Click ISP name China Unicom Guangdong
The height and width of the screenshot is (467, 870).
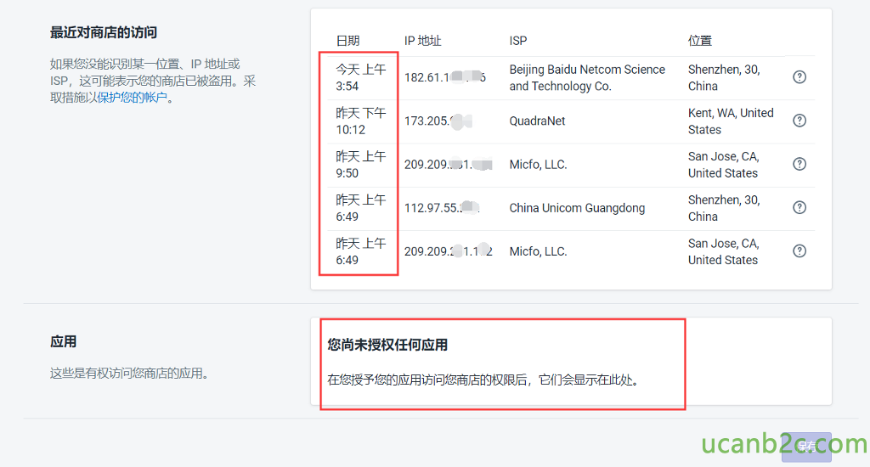[x=577, y=207]
